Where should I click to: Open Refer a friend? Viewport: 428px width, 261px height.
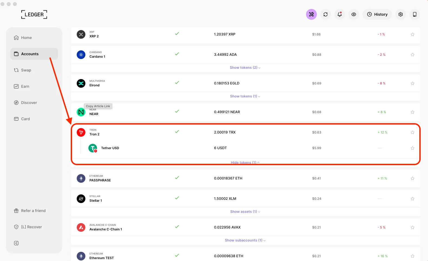point(34,211)
